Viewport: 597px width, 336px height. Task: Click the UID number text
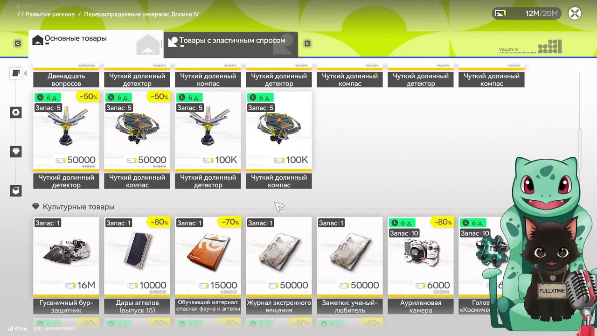tap(54, 329)
